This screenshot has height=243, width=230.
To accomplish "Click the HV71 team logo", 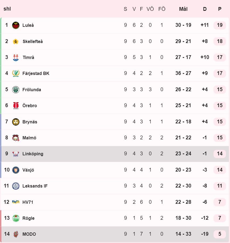I will (16, 202).
